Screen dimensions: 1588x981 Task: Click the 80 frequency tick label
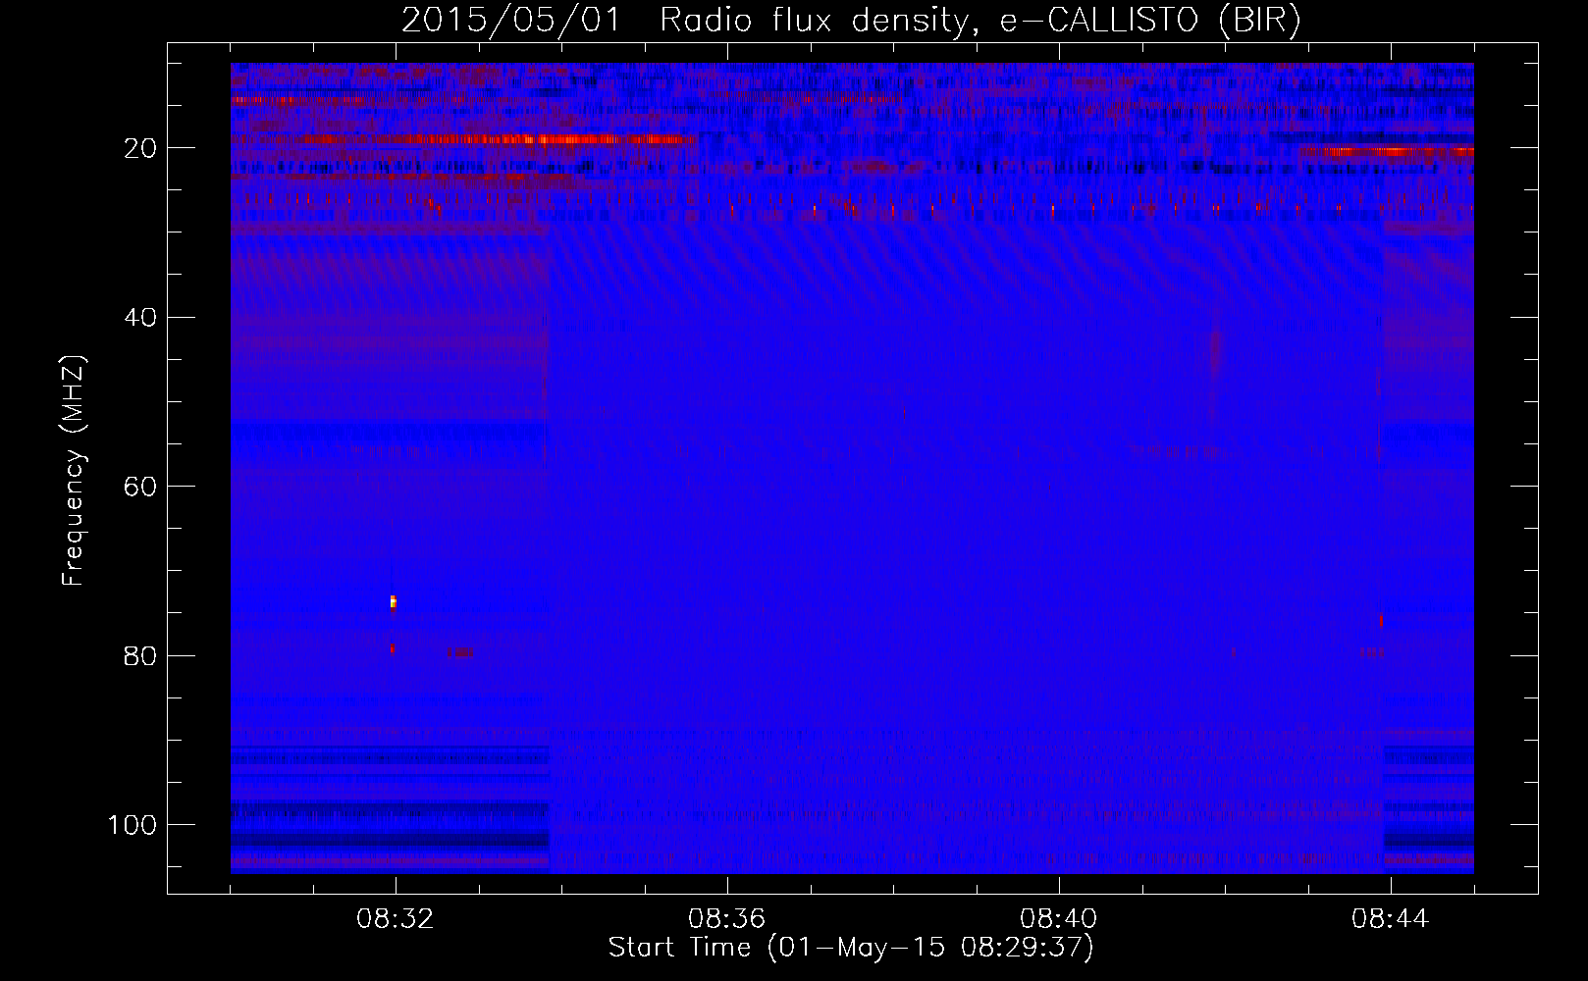[x=141, y=656]
